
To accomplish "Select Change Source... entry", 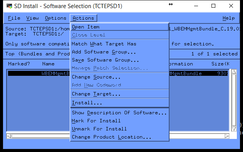I will pos(119,77).
